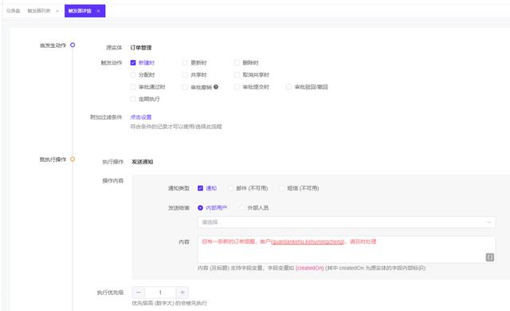
Task: Click the 就执行操作 section label
Action: coord(53,159)
